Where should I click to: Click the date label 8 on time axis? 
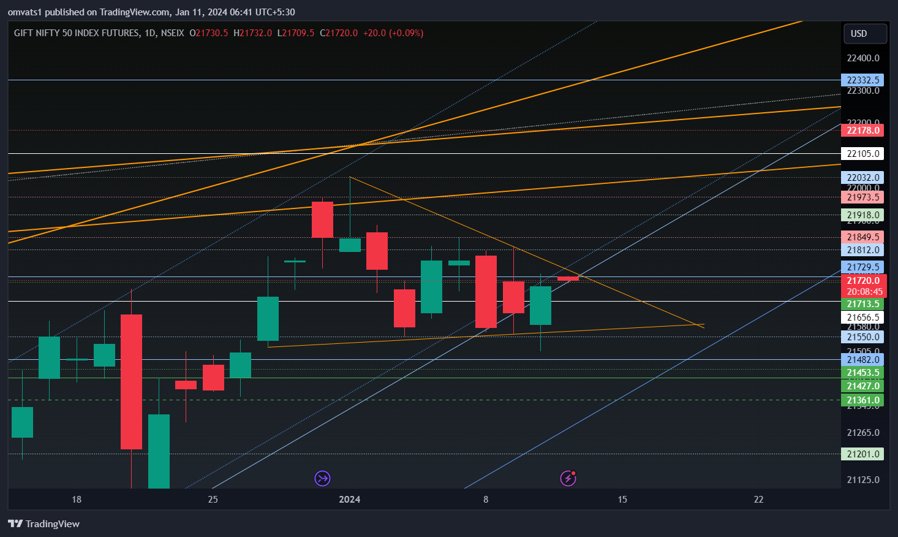[x=486, y=500]
